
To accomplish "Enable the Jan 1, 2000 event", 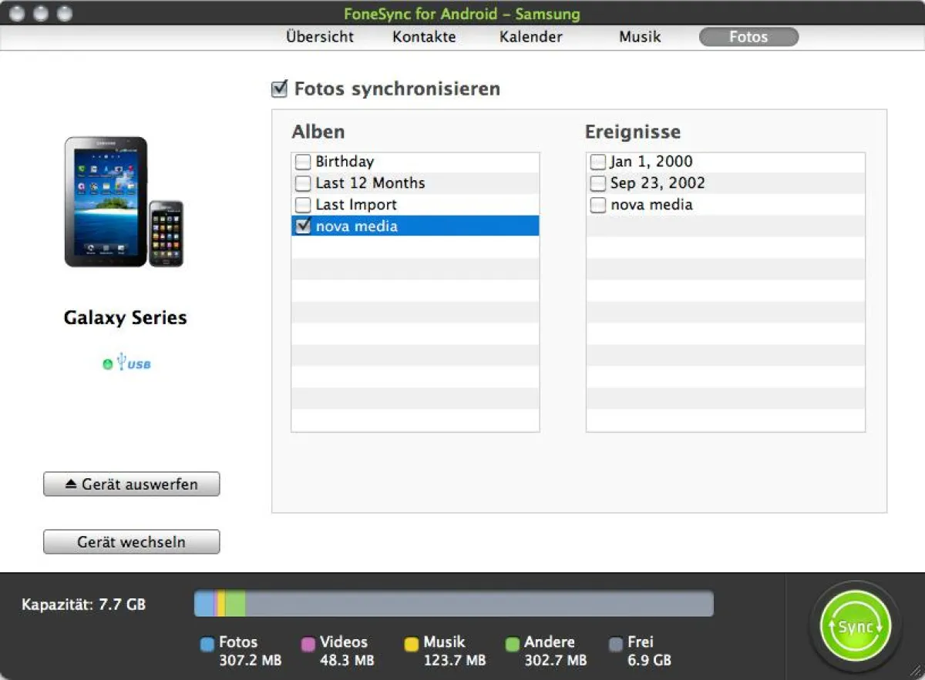I will (x=597, y=162).
